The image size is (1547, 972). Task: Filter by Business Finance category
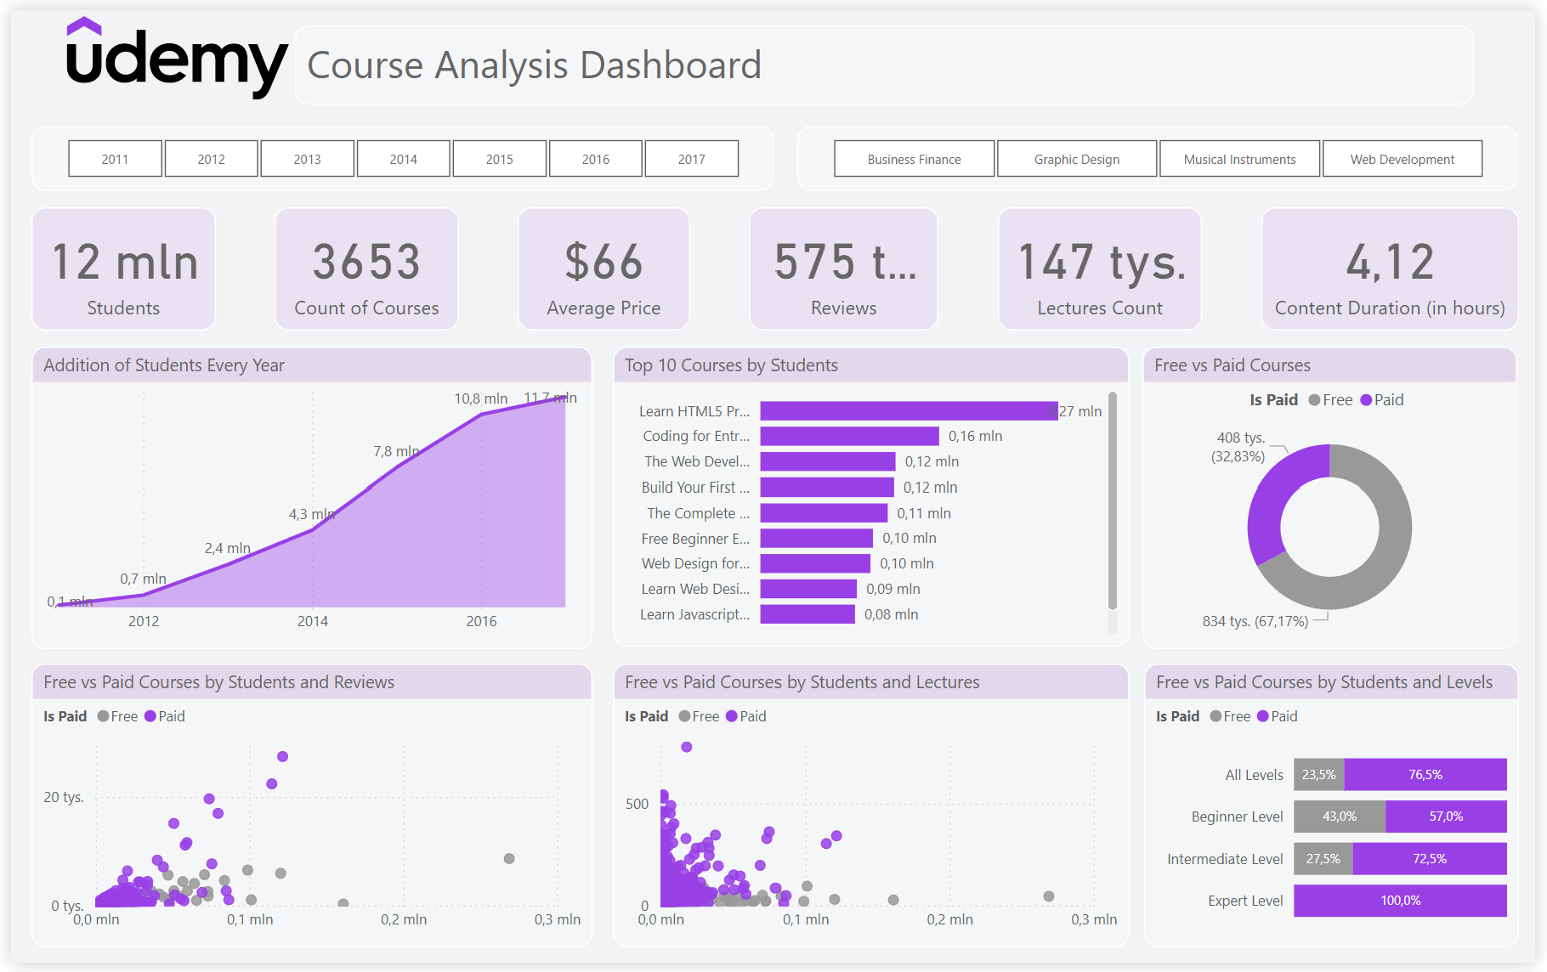[x=914, y=159]
